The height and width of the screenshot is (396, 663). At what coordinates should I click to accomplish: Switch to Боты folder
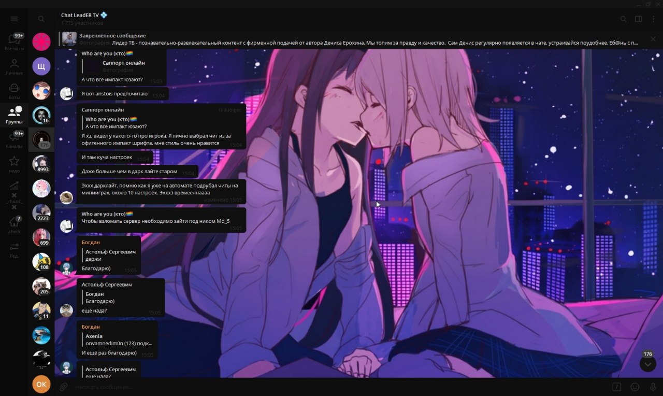(x=14, y=91)
